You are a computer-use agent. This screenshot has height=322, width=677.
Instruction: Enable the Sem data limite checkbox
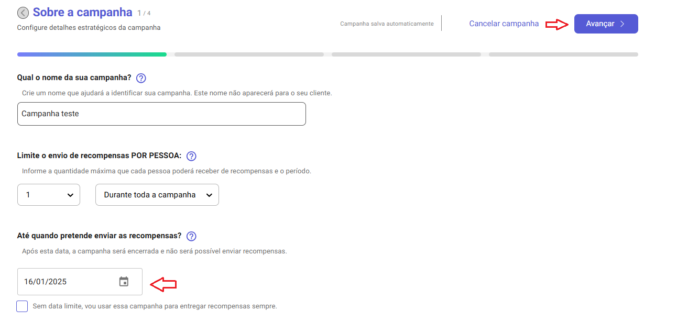click(22, 306)
